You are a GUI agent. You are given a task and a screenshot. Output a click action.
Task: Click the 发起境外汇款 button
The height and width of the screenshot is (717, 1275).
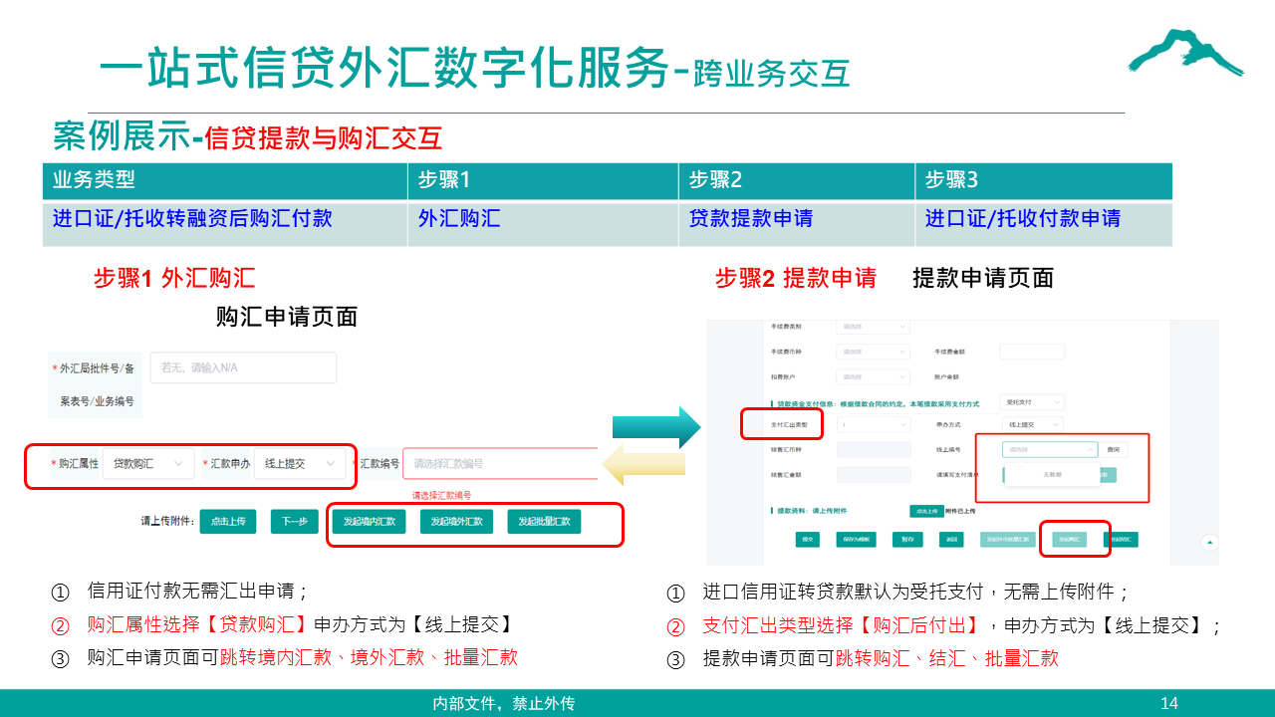pyautogui.click(x=456, y=521)
